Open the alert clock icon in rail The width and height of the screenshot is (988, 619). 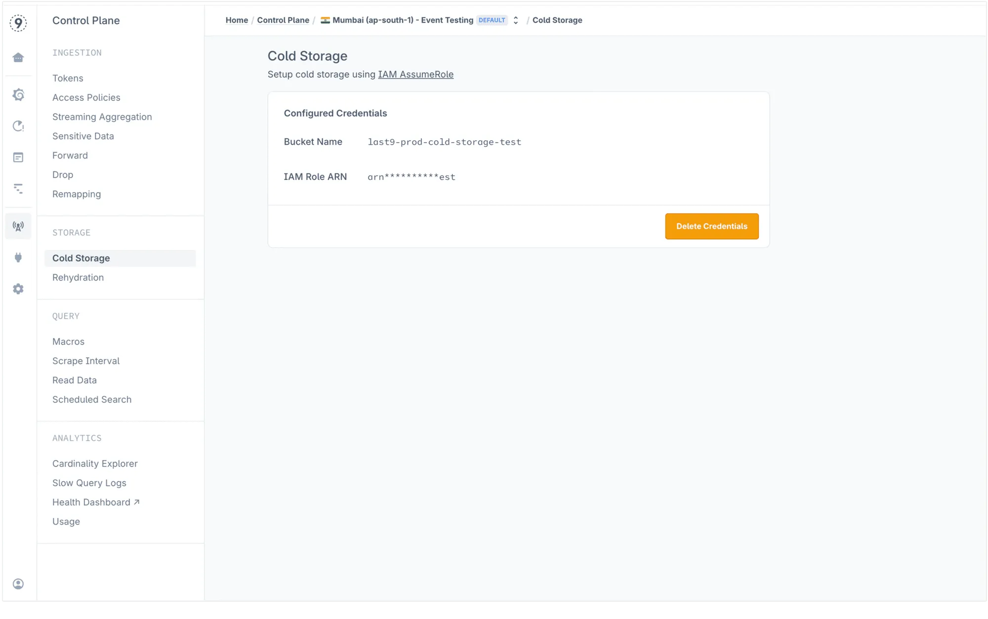18,126
